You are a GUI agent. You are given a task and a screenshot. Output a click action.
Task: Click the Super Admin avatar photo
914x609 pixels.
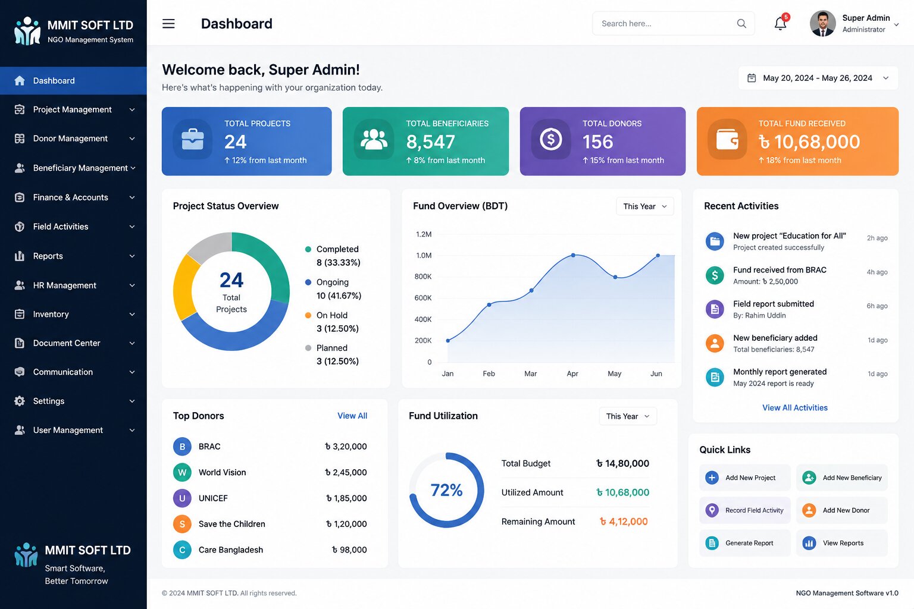coord(823,24)
